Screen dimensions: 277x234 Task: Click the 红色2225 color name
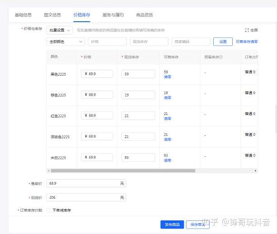tap(58, 116)
